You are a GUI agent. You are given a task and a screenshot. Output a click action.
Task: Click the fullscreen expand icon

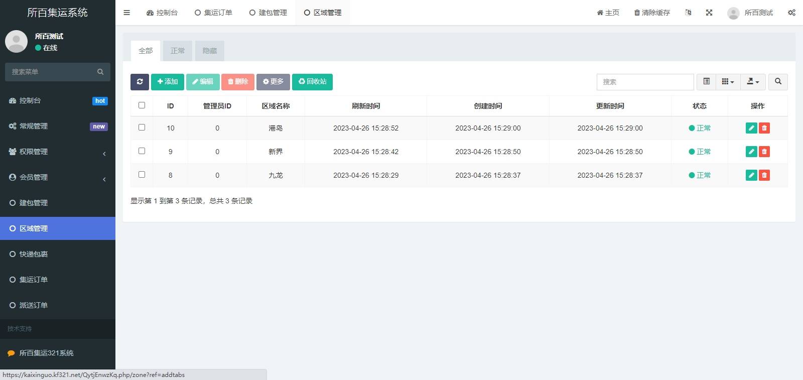(709, 13)
